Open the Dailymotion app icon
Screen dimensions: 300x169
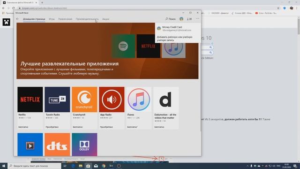(x=166, y=100)
